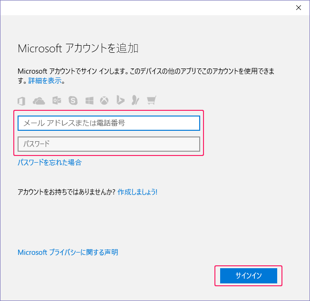Image resolution: width=310 pixels, height=301 pixels.
Task: Click the Xbox icon
Action: pos(104,101)
